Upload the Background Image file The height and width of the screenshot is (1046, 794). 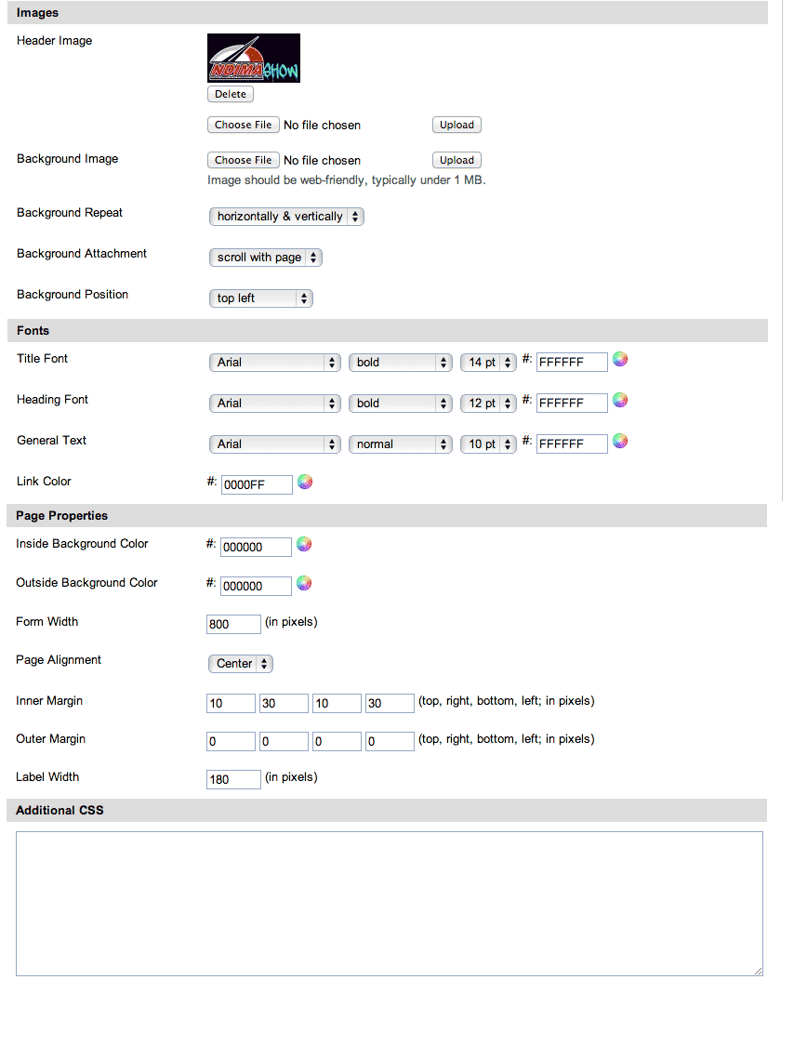point(457,160)
